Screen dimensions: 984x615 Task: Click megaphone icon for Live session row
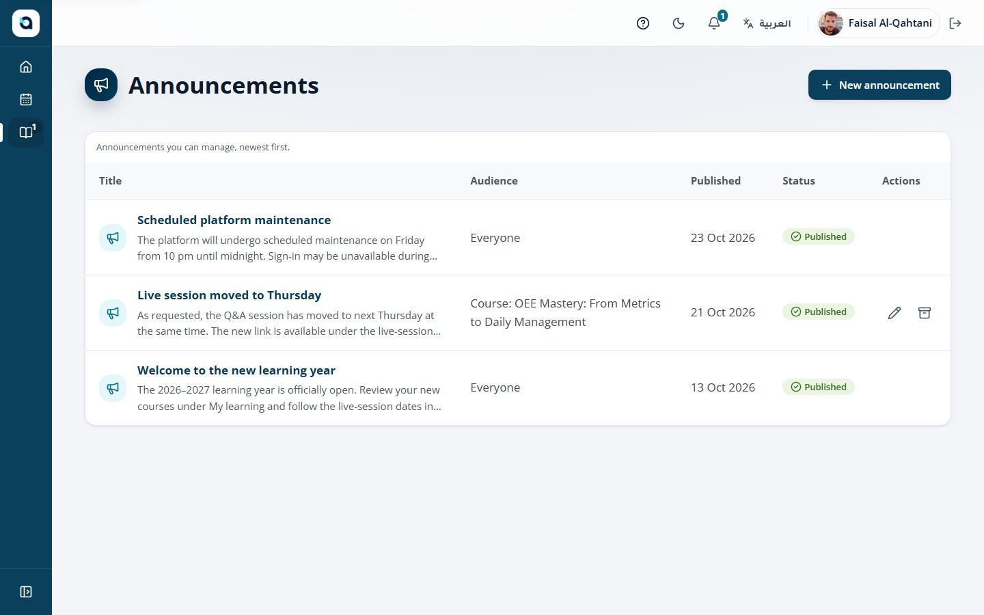coord(113,313)
